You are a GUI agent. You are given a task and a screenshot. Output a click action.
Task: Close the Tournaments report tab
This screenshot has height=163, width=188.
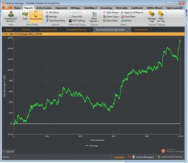(150, 30)
